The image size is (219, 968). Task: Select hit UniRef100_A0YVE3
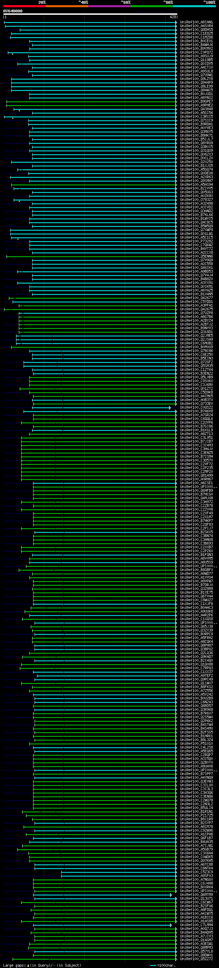[x=196, y=128]
